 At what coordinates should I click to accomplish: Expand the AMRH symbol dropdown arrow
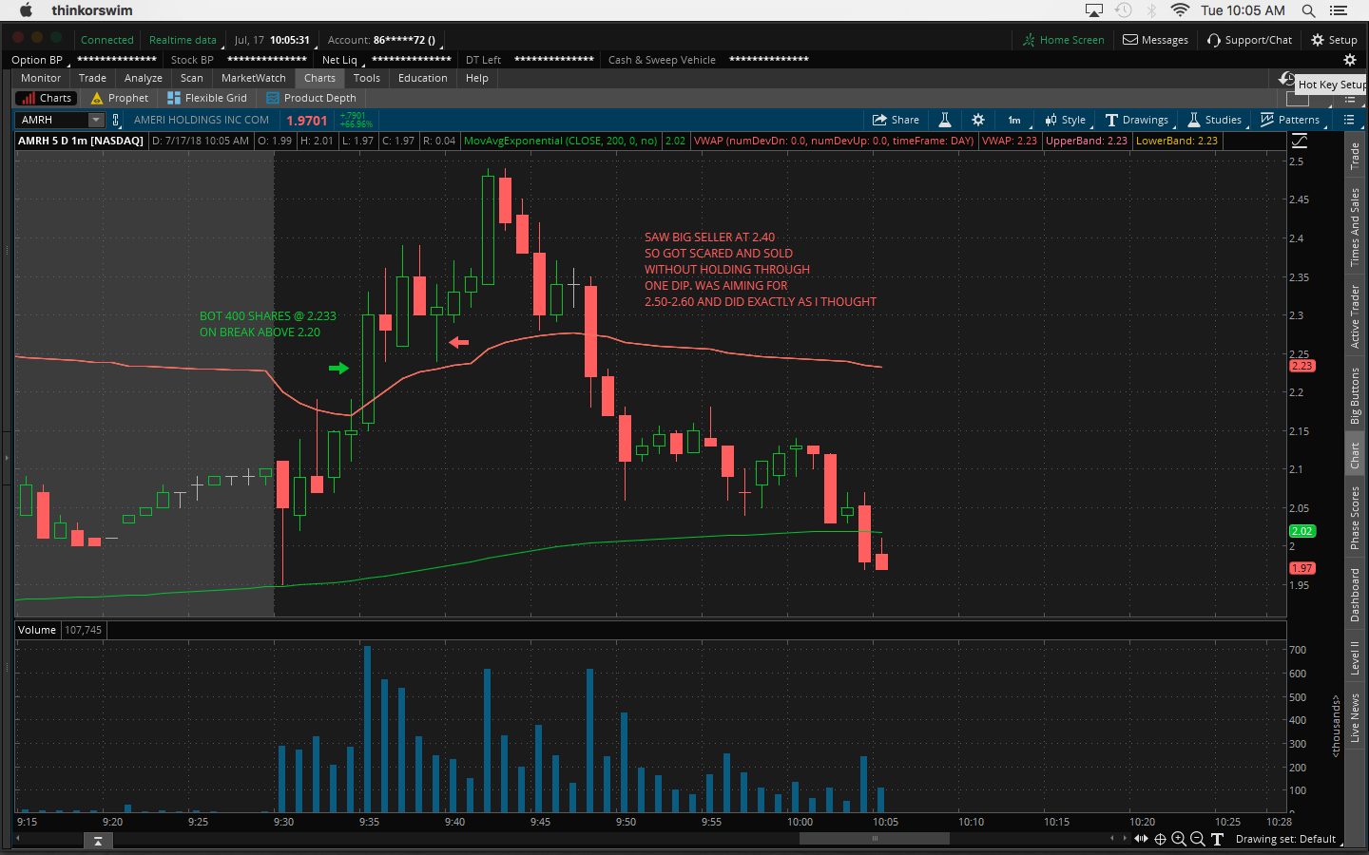click(96, 120)
